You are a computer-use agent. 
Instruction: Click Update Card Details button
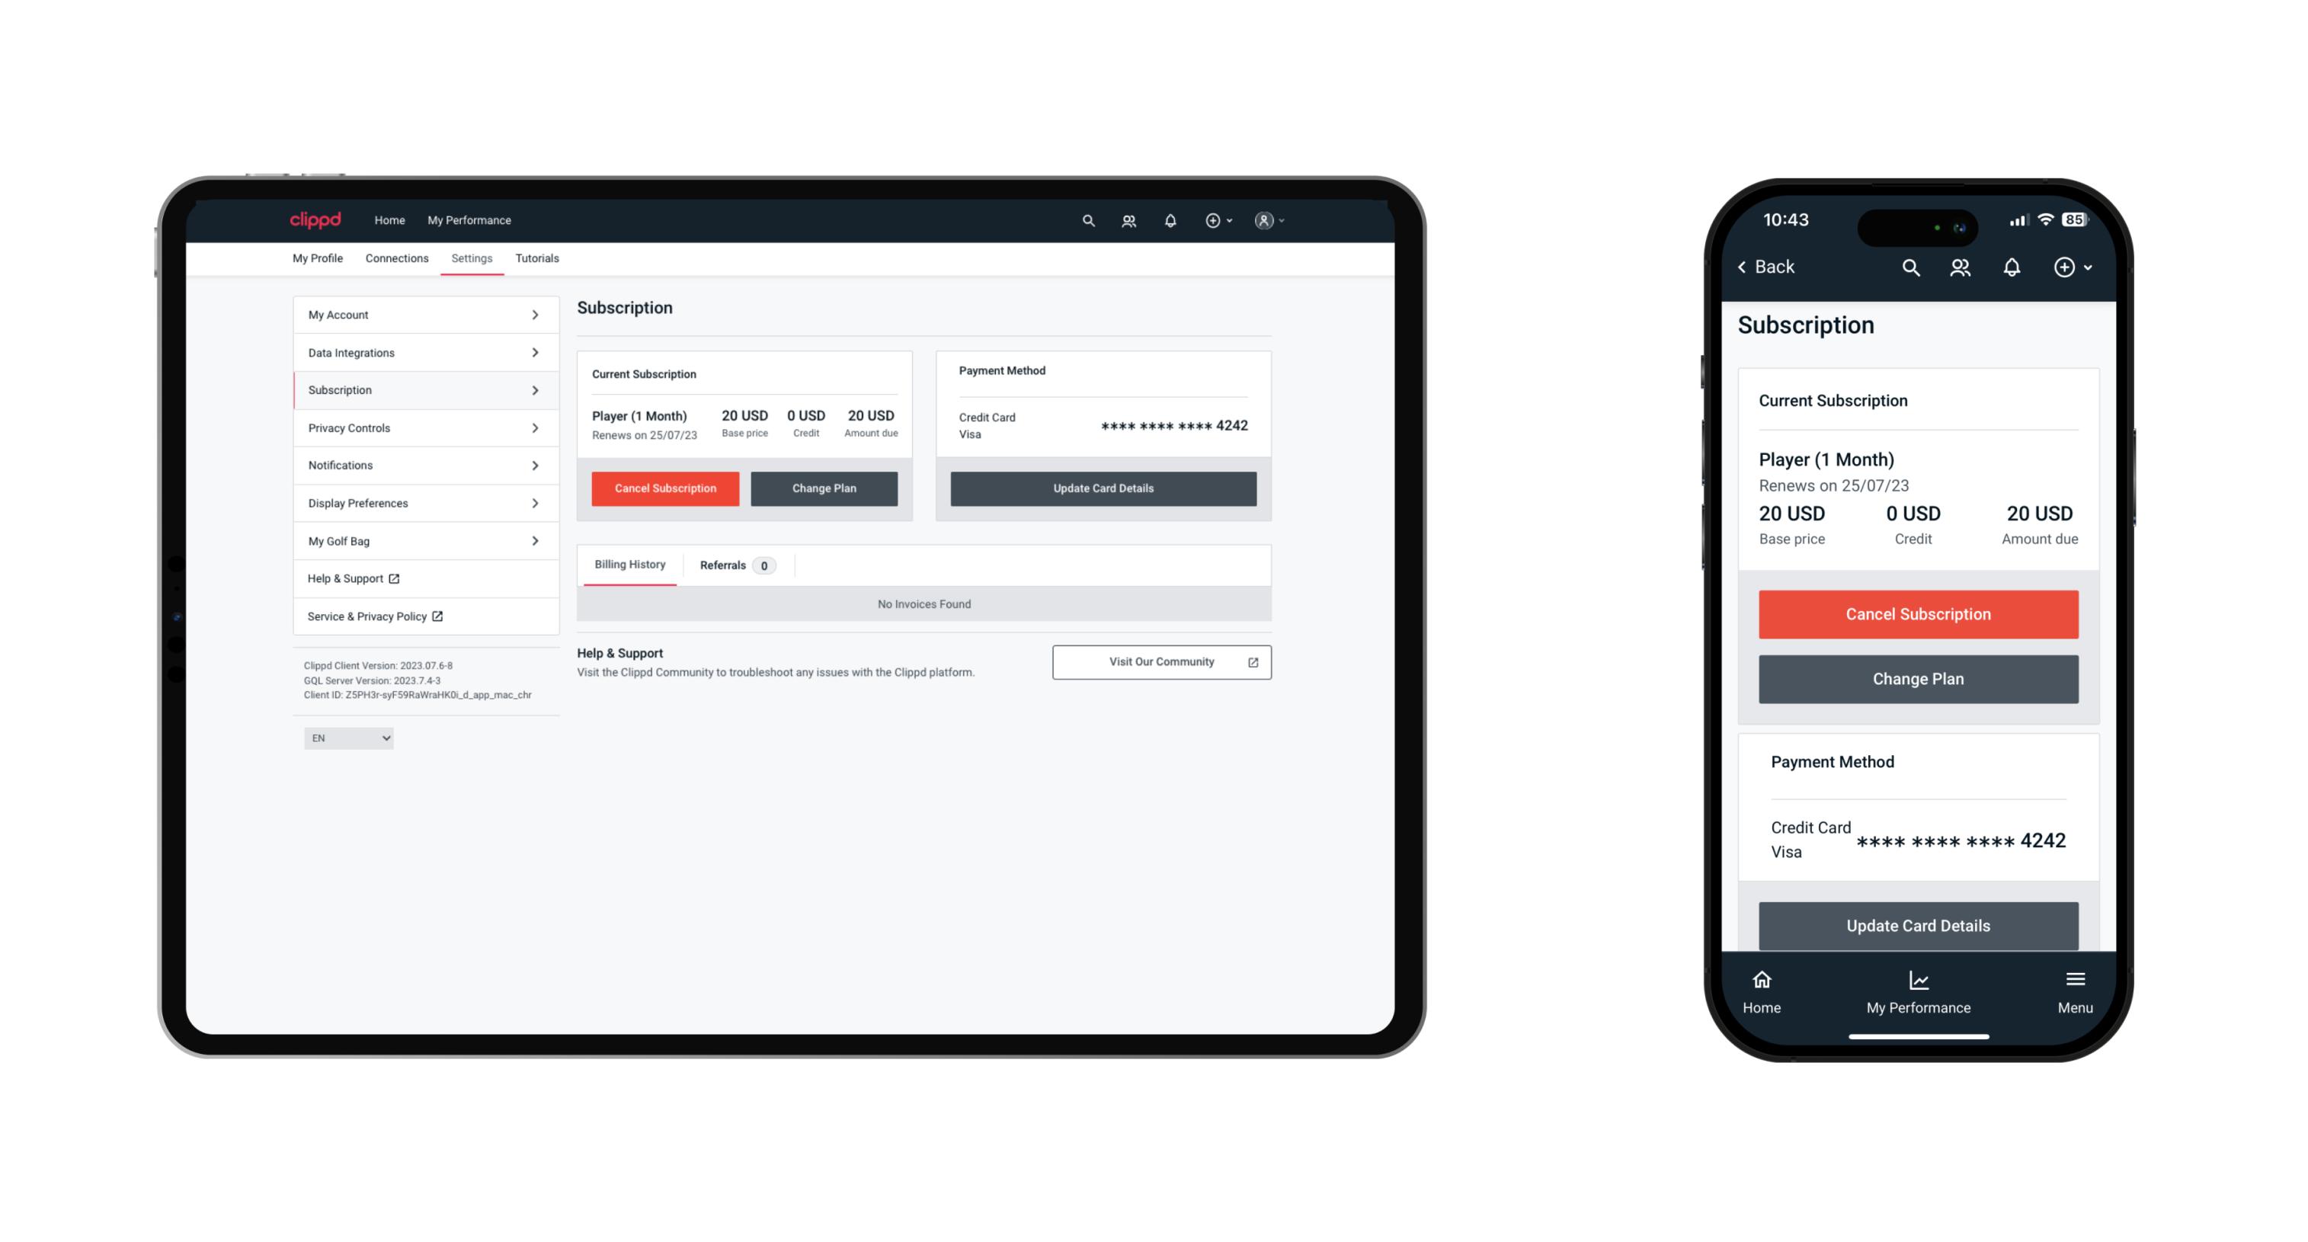pos(1103,489)
